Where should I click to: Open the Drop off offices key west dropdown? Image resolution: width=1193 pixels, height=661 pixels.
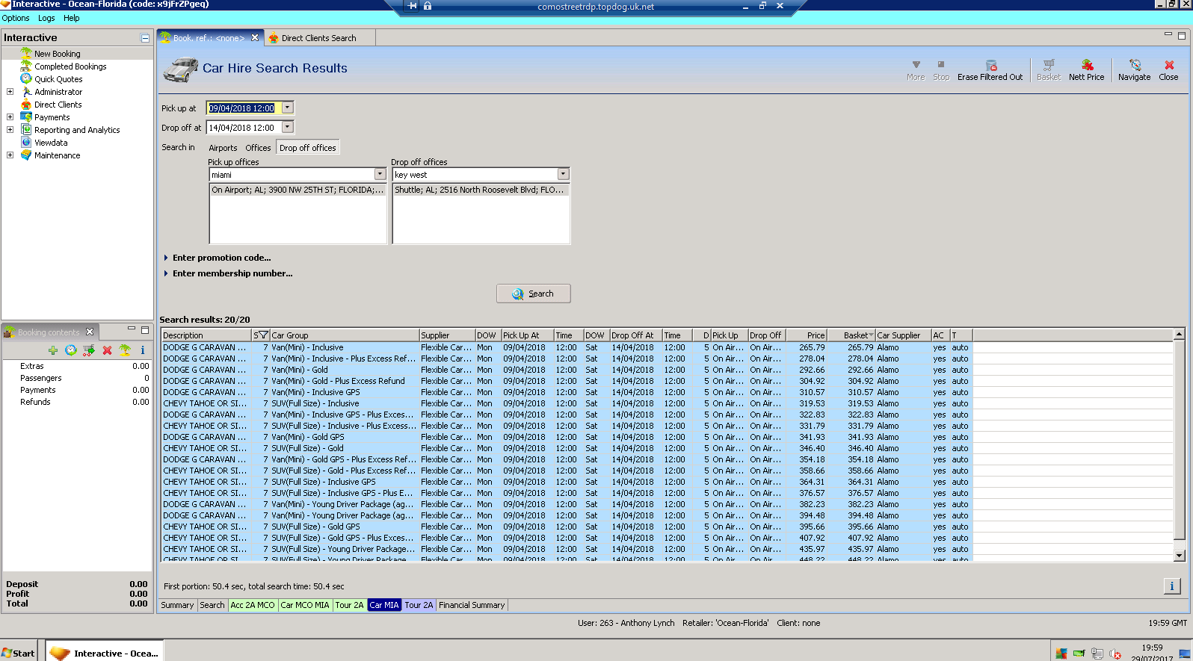[x=564, y=174]
